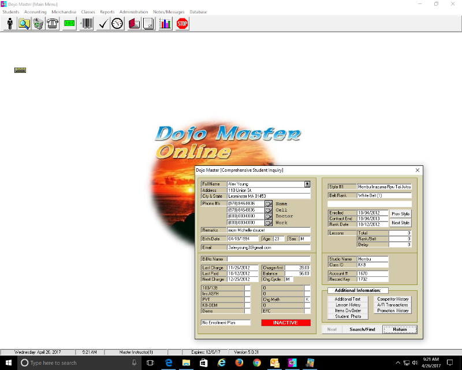Click the Prev Style button
The height and width of the screenshot is (370, 462).
click(x=400, y=214)
